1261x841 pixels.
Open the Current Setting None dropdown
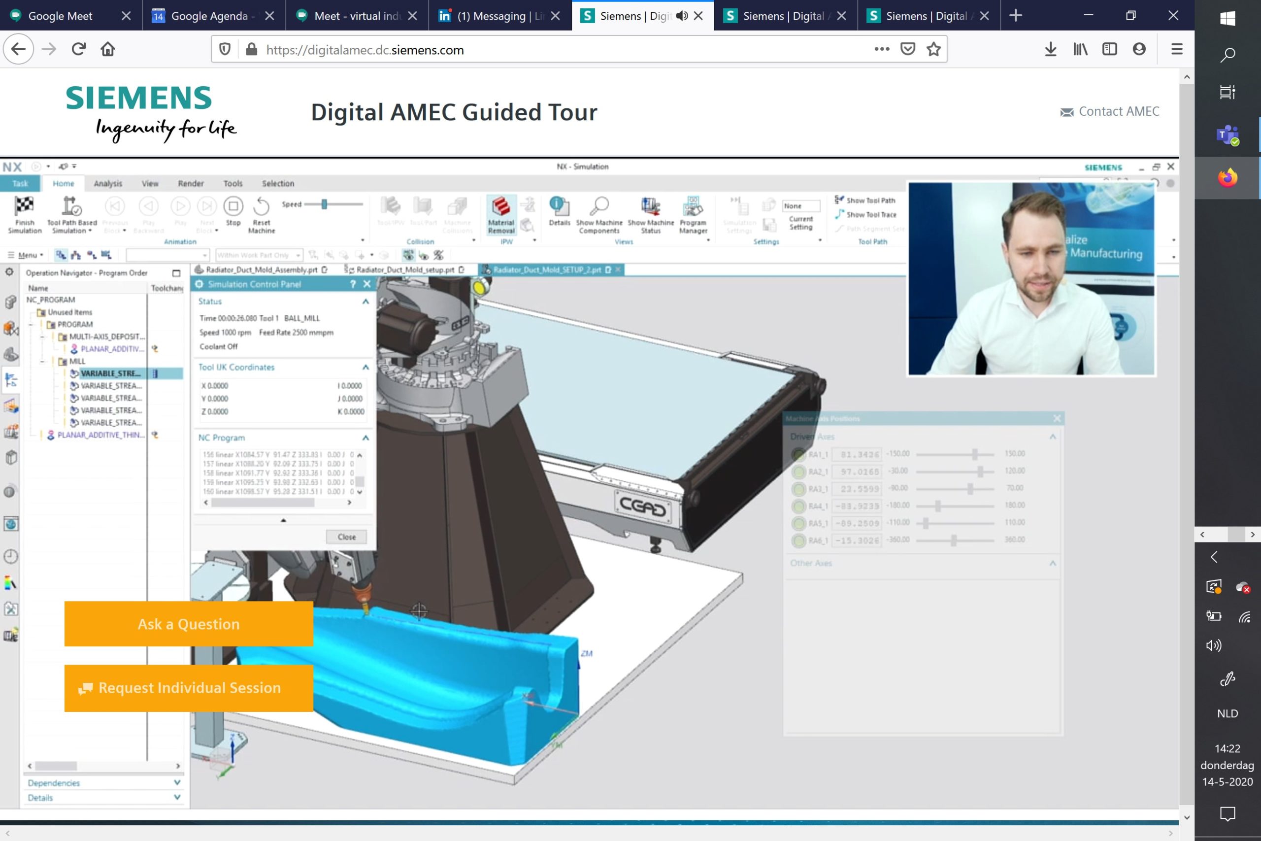click(x=800, y=206)
